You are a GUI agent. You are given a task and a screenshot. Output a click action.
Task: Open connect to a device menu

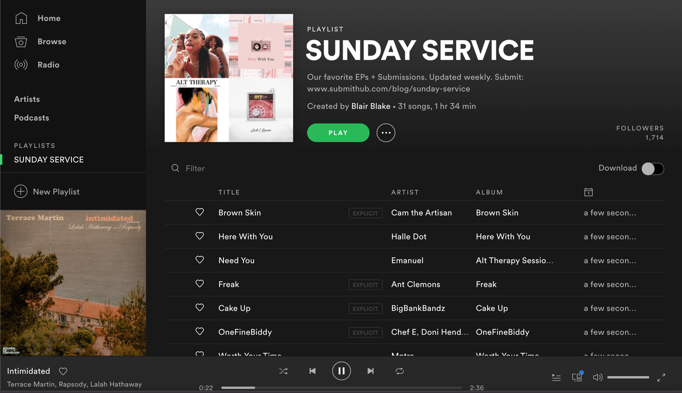577,377
